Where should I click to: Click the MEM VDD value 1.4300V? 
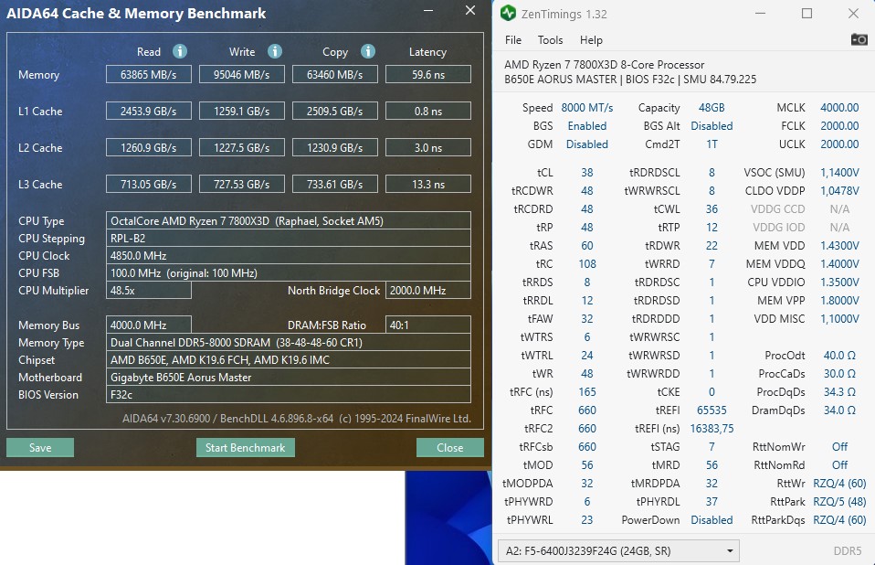tap(839, 246)
